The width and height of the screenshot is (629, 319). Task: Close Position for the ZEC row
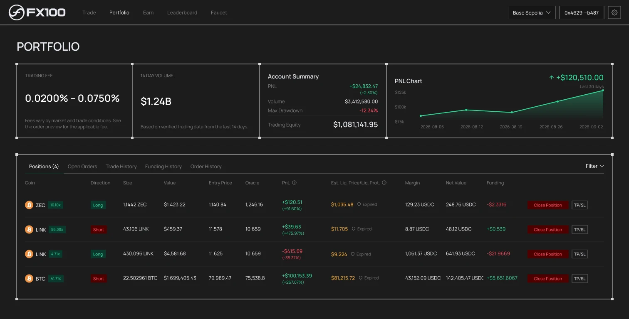[x=548, y=205]
